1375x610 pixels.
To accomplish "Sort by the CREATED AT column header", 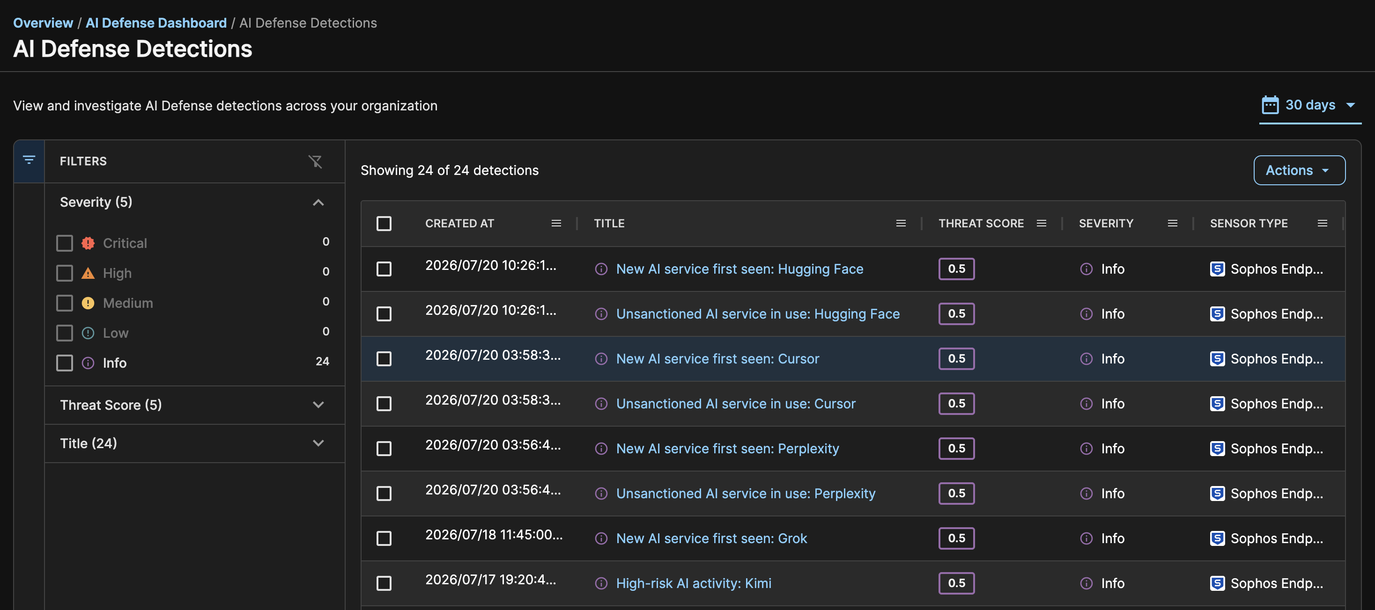I will tap(459, 224).
